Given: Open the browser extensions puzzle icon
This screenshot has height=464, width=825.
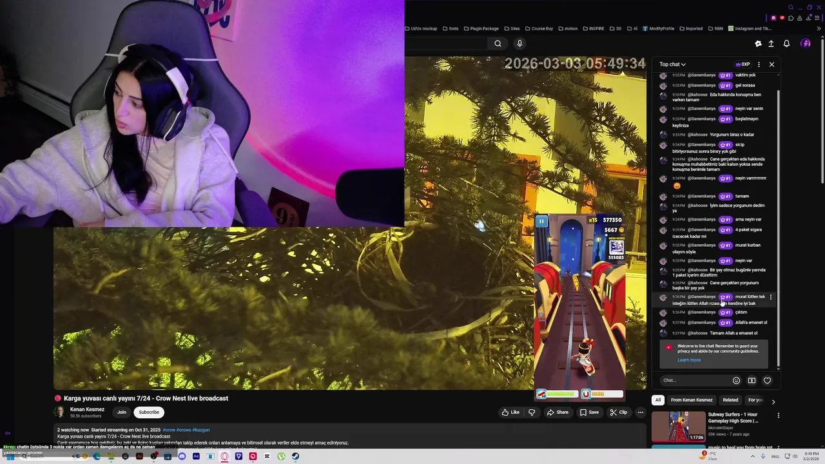Looking at the screenshot, I should coord(791,18).
